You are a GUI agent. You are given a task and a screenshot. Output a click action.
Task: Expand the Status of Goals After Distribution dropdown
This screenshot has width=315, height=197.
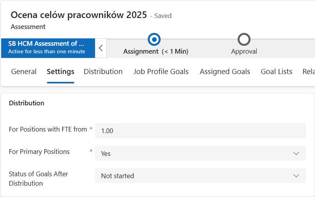point(195,176)
